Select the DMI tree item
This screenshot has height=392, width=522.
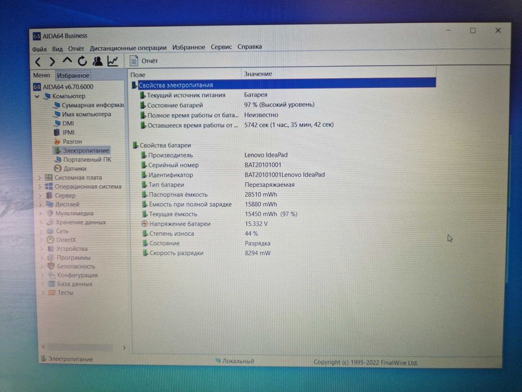coord(68,123)
